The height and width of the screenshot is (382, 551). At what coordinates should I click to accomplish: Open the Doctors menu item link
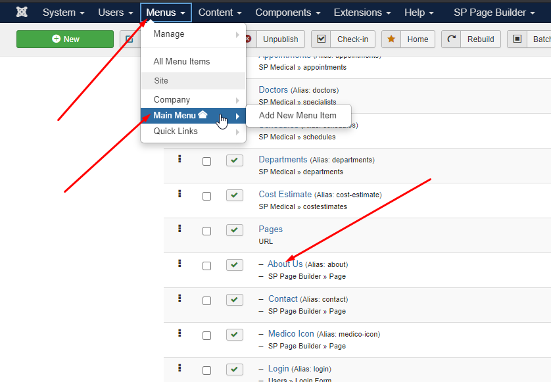click(x=273, y=89)
